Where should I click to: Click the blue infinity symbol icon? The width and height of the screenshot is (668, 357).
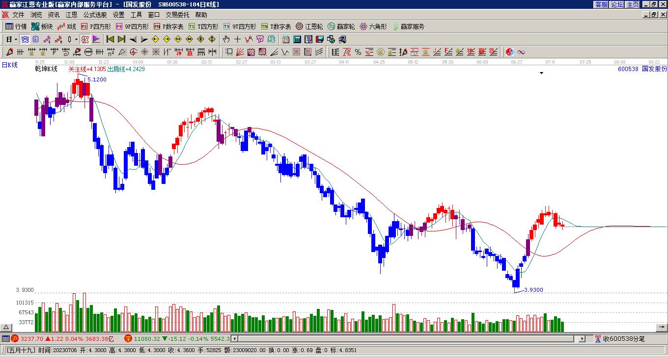point(521,52)
